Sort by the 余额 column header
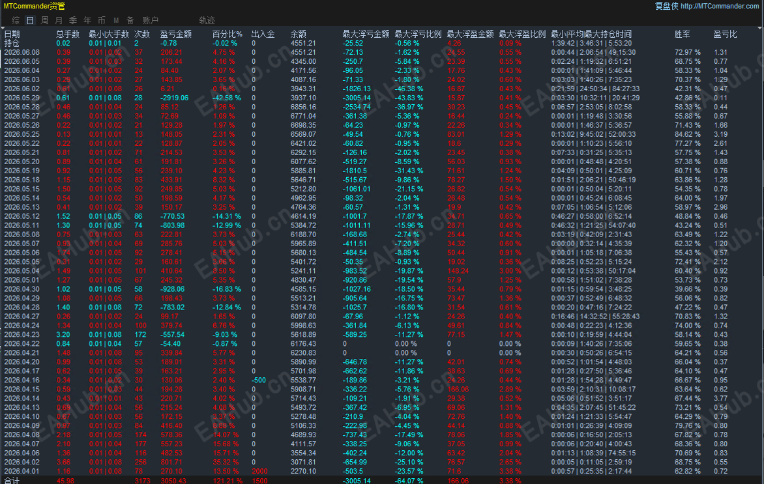764x484 pixels. tap(298, 34)
